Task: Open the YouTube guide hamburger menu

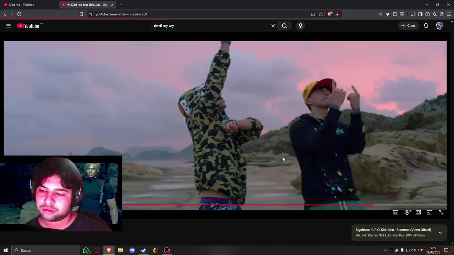Action: click(9, 25)
